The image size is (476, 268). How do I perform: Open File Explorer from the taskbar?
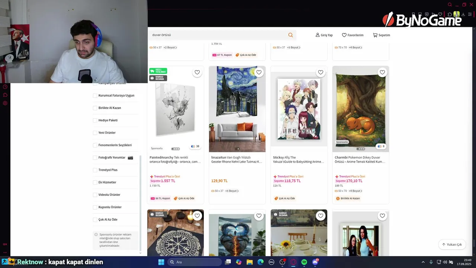point(250,262)
